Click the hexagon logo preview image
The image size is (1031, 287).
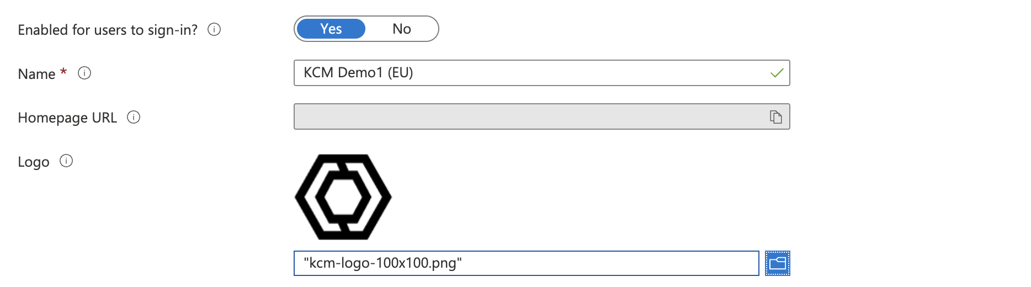click(343, 197)
